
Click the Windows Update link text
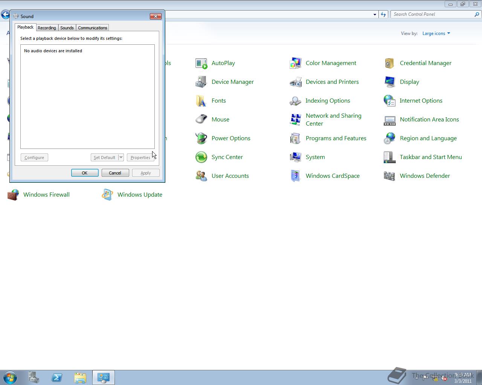click(x=140, y=195)
